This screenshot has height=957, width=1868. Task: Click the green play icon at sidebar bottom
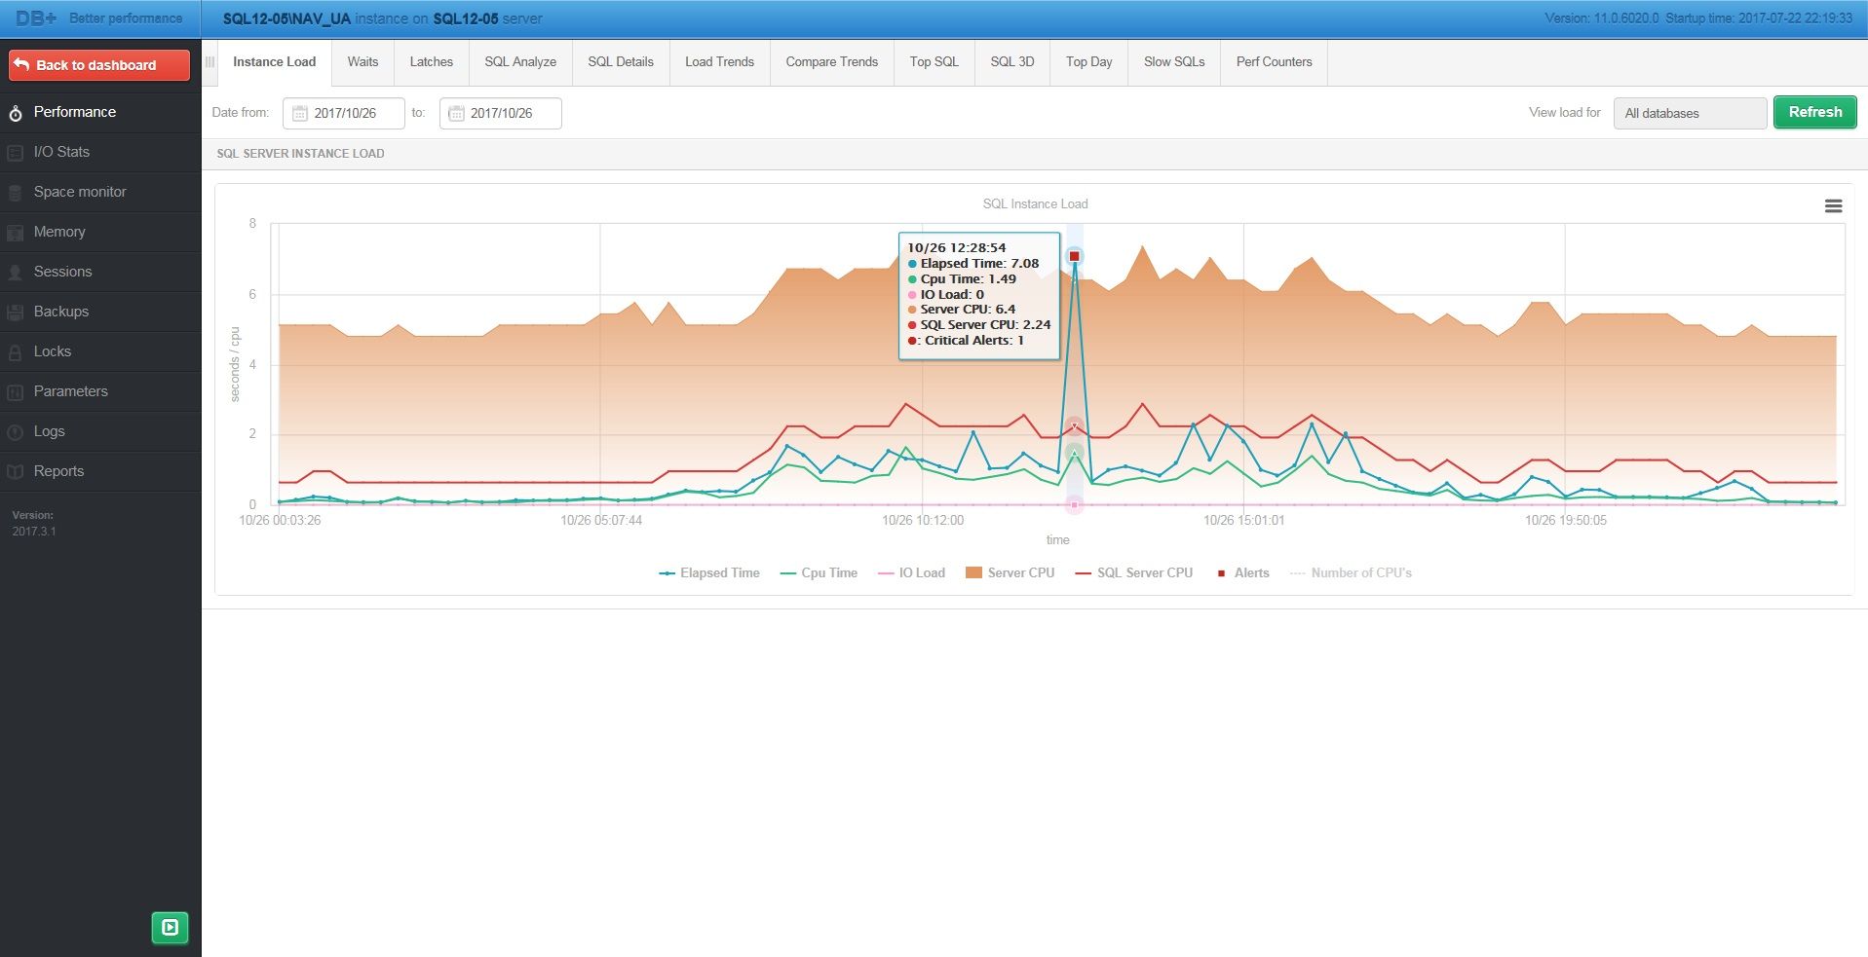(x=171, y=928)
